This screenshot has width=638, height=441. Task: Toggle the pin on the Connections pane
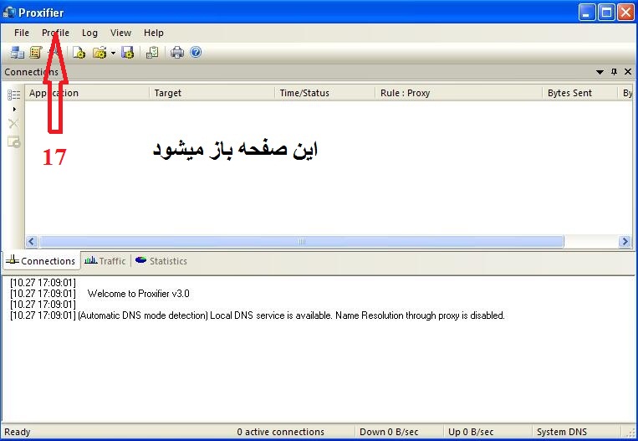pyautogui.click(x=614, y=72)
